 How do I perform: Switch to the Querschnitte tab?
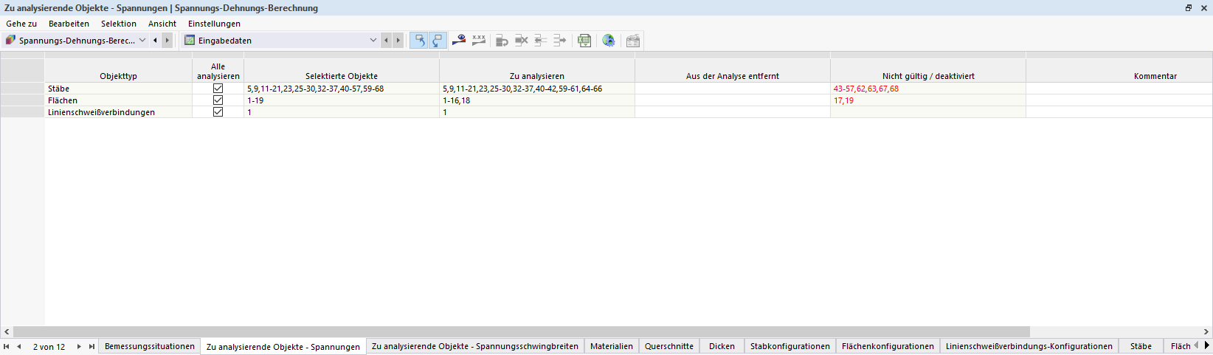[x=669, y=346]
